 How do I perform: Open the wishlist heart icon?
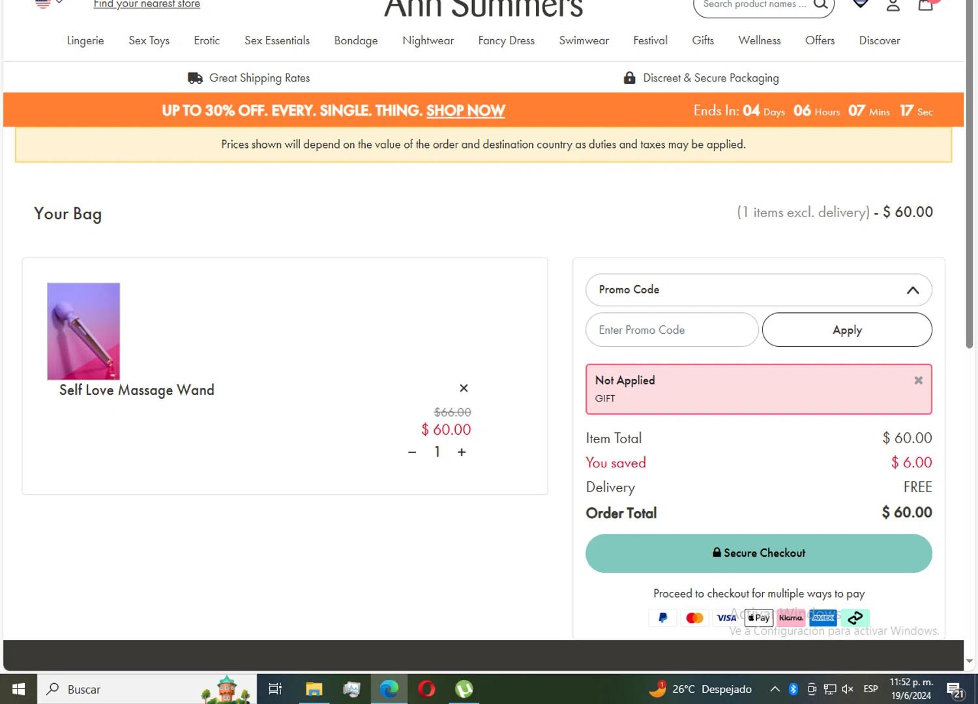coord(861,4)
